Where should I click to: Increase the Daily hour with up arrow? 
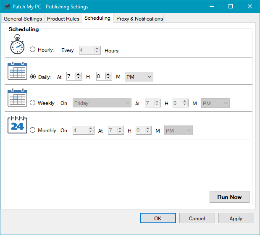[79, 74]
